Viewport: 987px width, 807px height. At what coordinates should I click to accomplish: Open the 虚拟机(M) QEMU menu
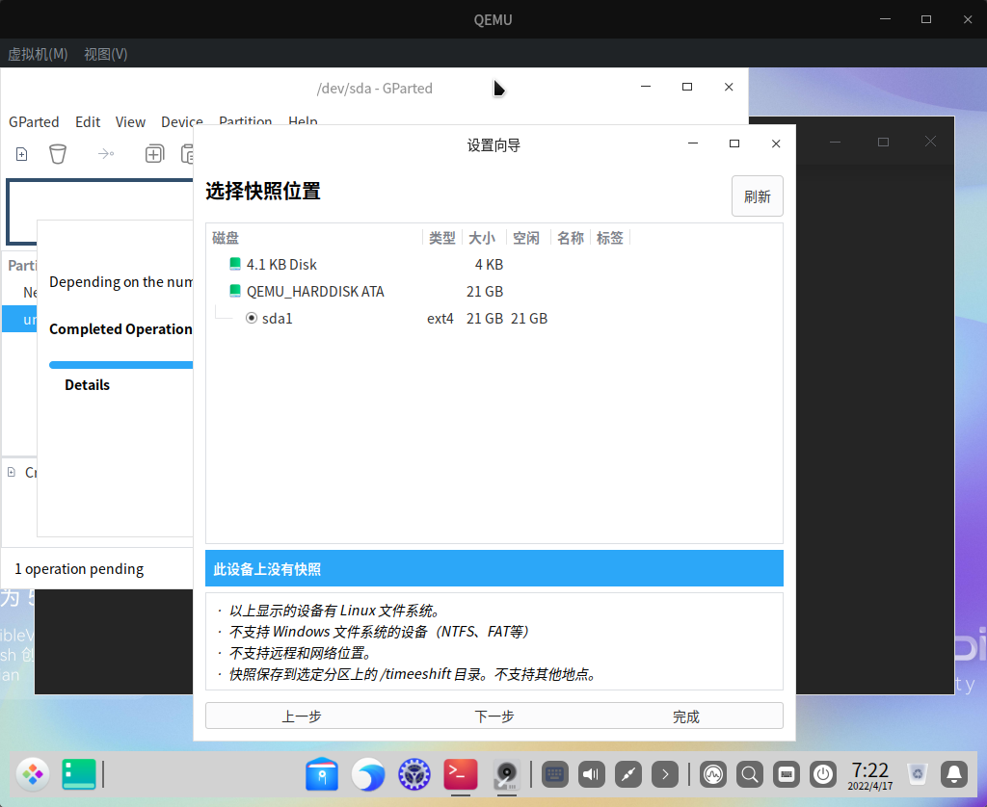pyautogui.click(x=38, y=54)
